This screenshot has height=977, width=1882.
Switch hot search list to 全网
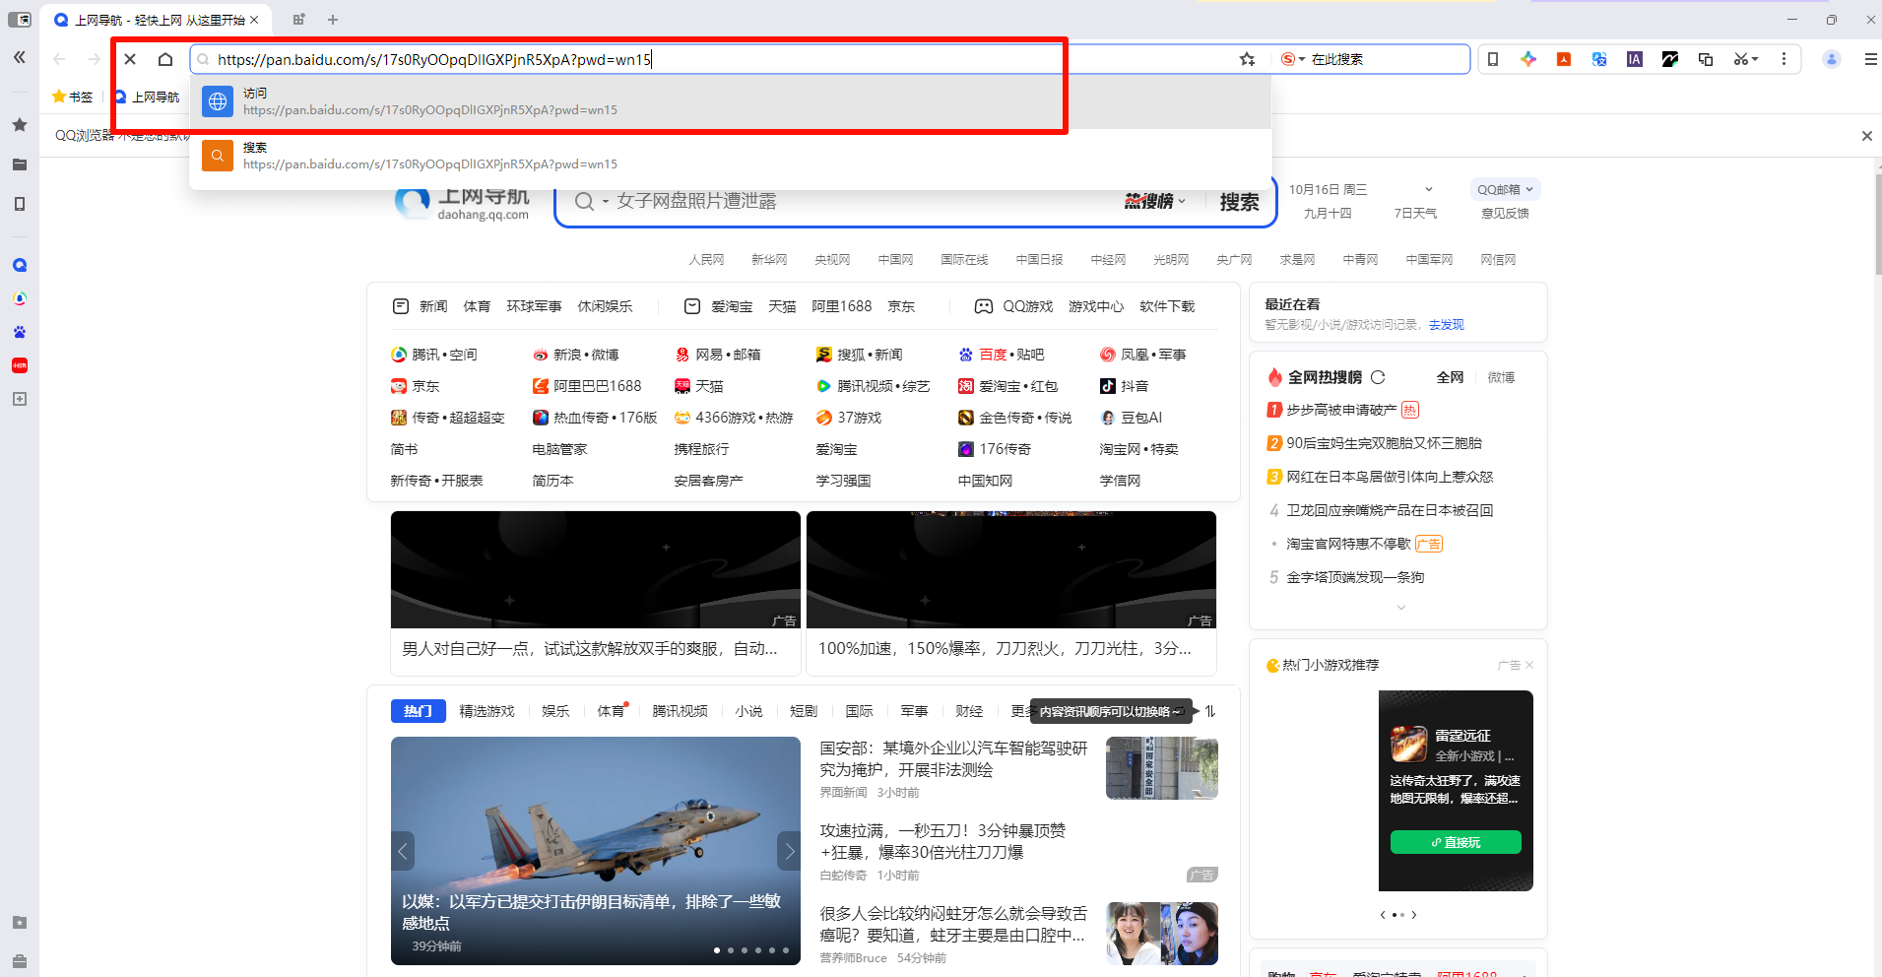point(1450,377)
